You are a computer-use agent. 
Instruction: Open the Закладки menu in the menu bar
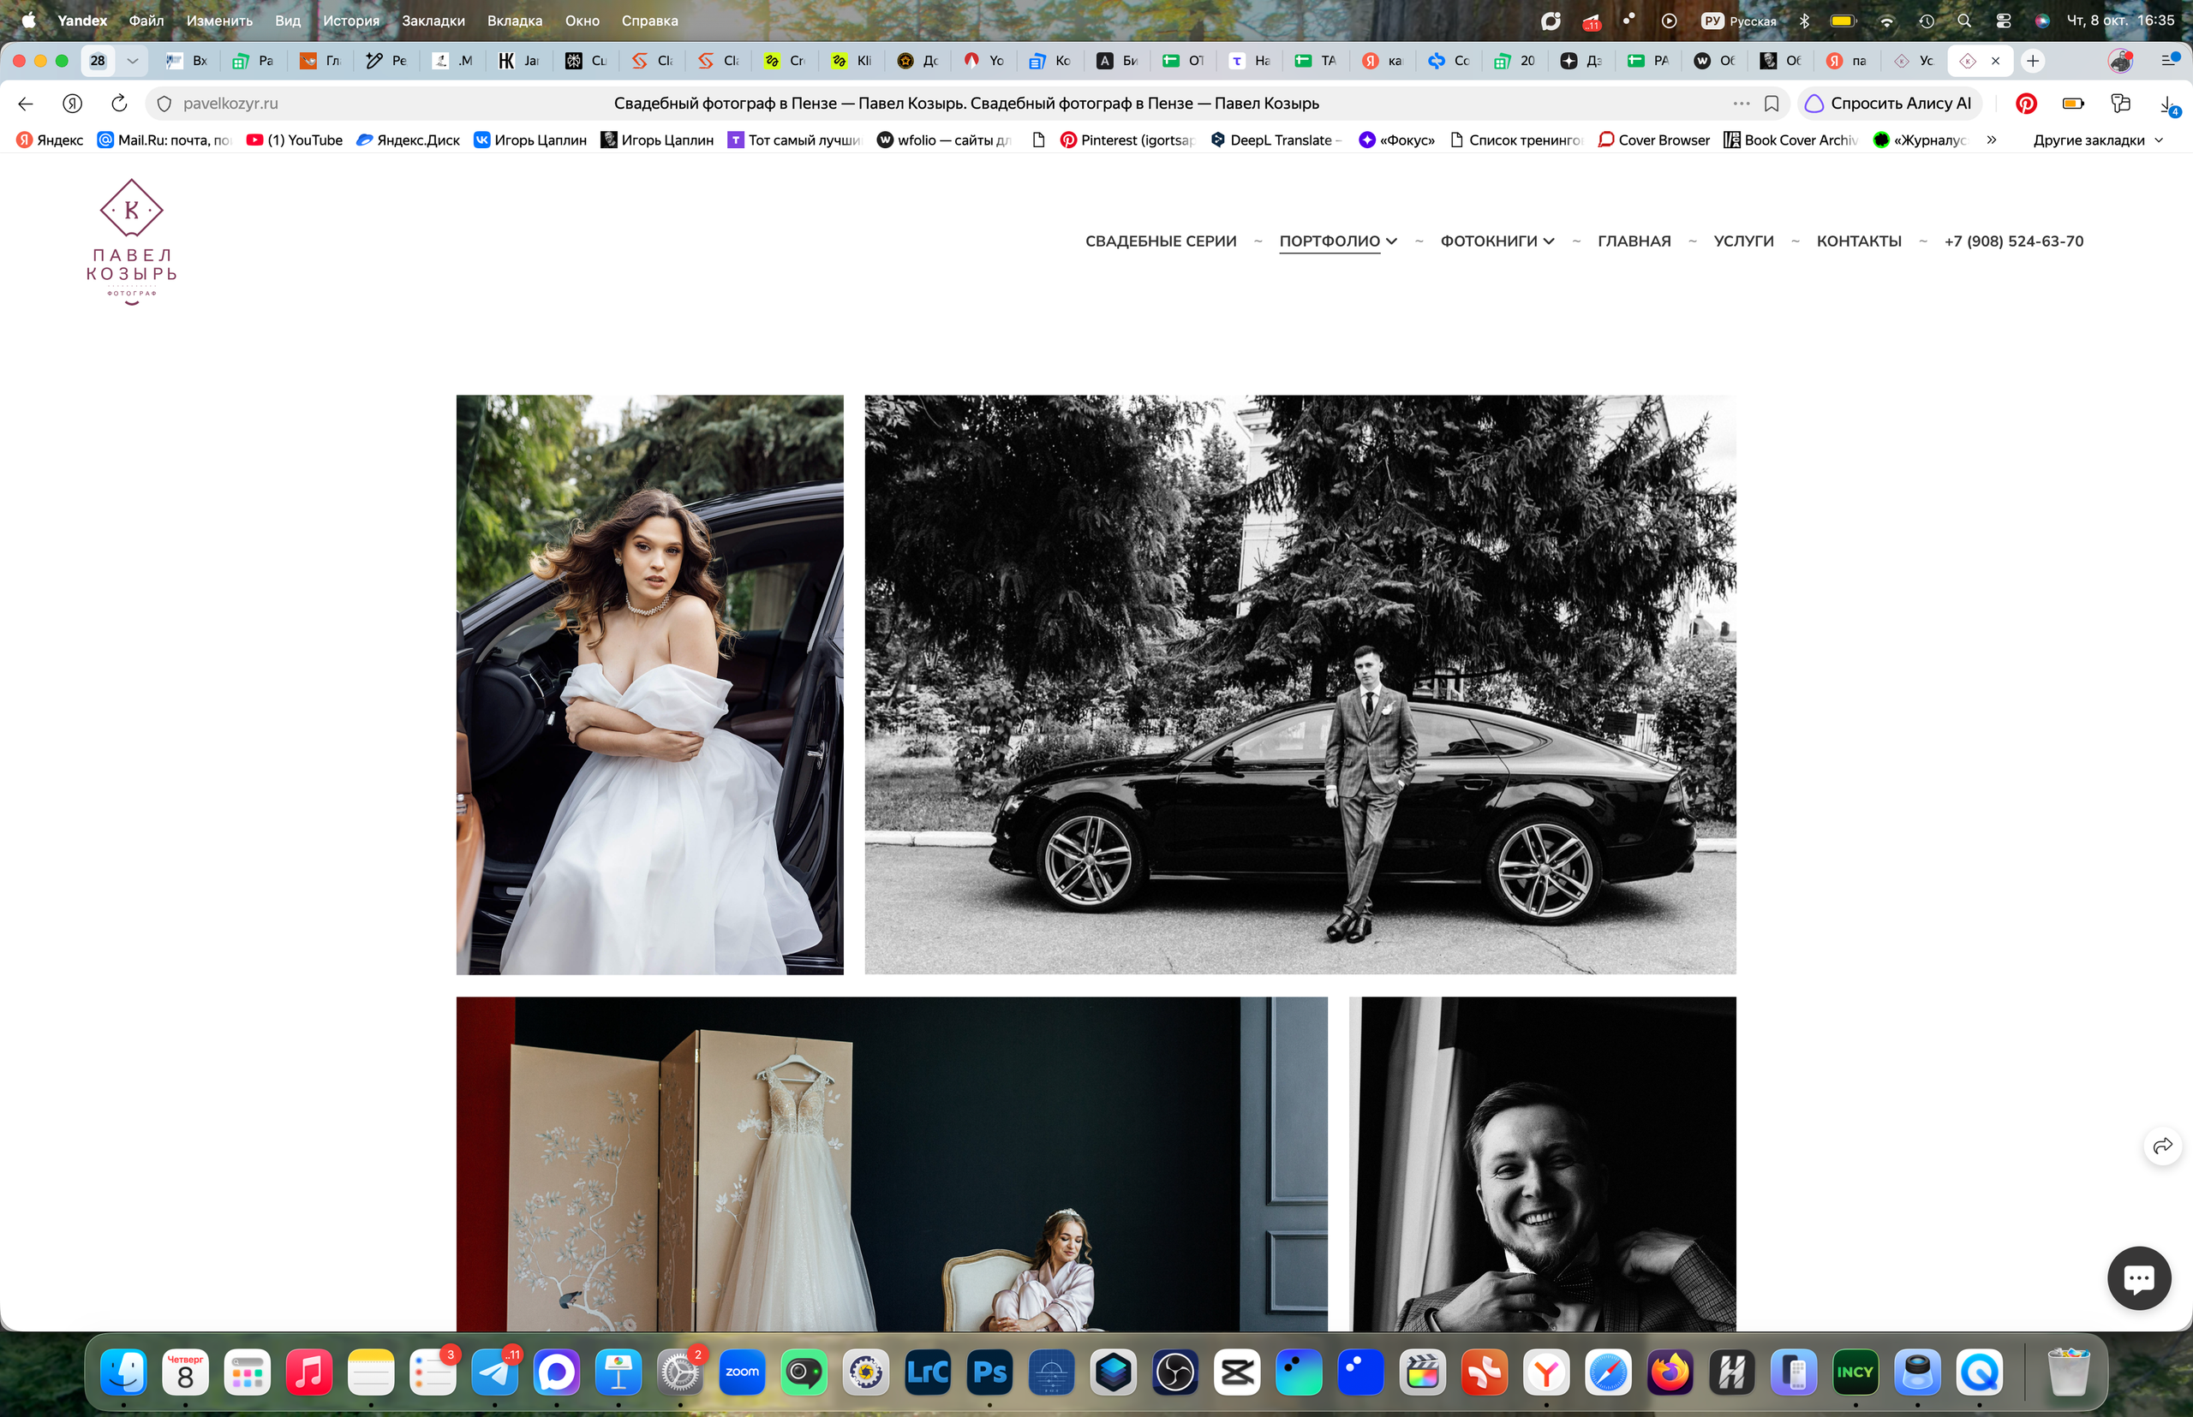(433, 21)
